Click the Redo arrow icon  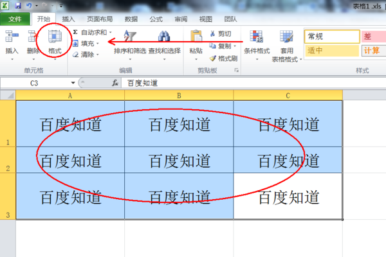click(44, 5)
